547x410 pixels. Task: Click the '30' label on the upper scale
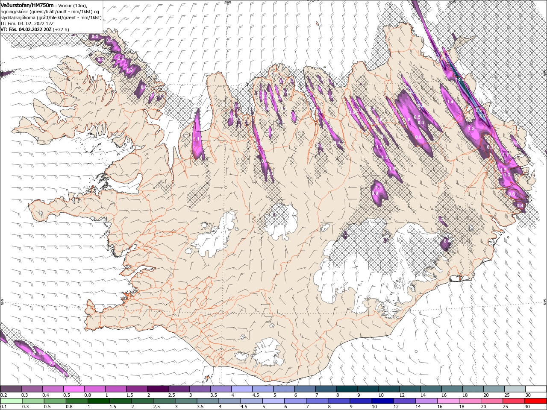coord(528,395)
